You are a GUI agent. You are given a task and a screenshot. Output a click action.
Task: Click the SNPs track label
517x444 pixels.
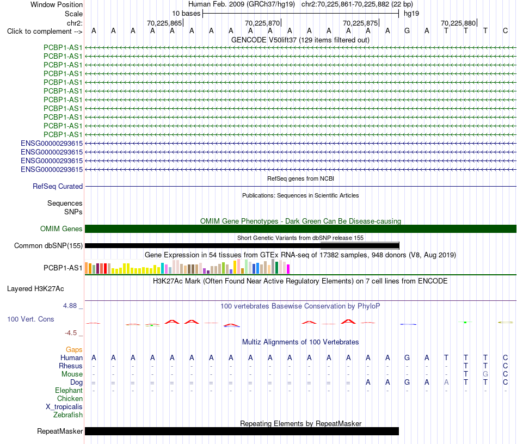coord(73,212)
